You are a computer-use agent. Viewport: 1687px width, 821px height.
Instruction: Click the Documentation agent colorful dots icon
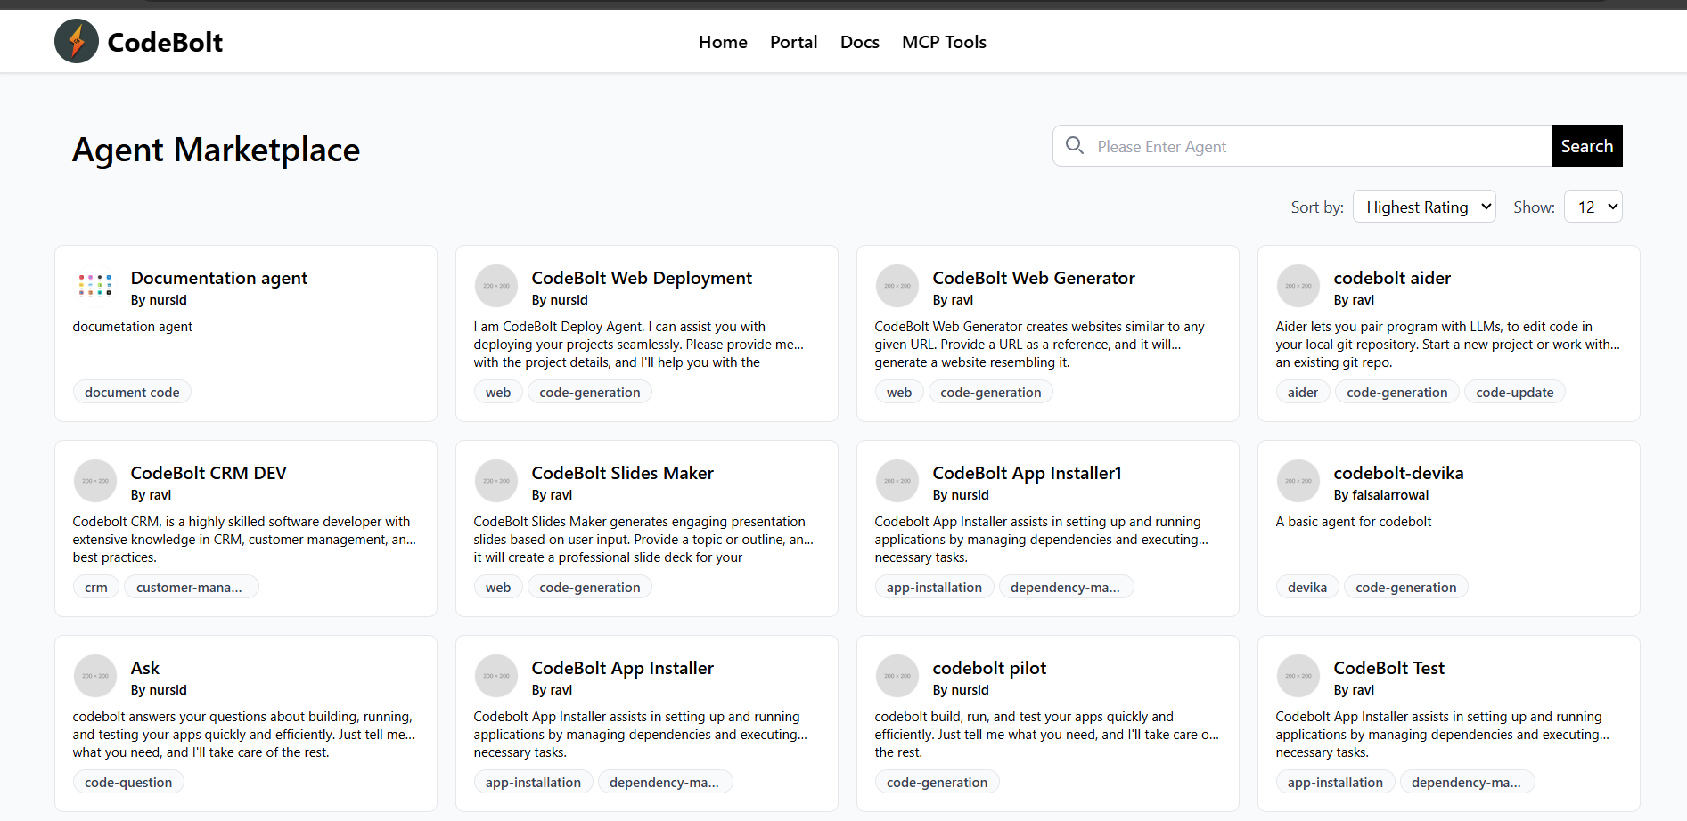[95, 286]
